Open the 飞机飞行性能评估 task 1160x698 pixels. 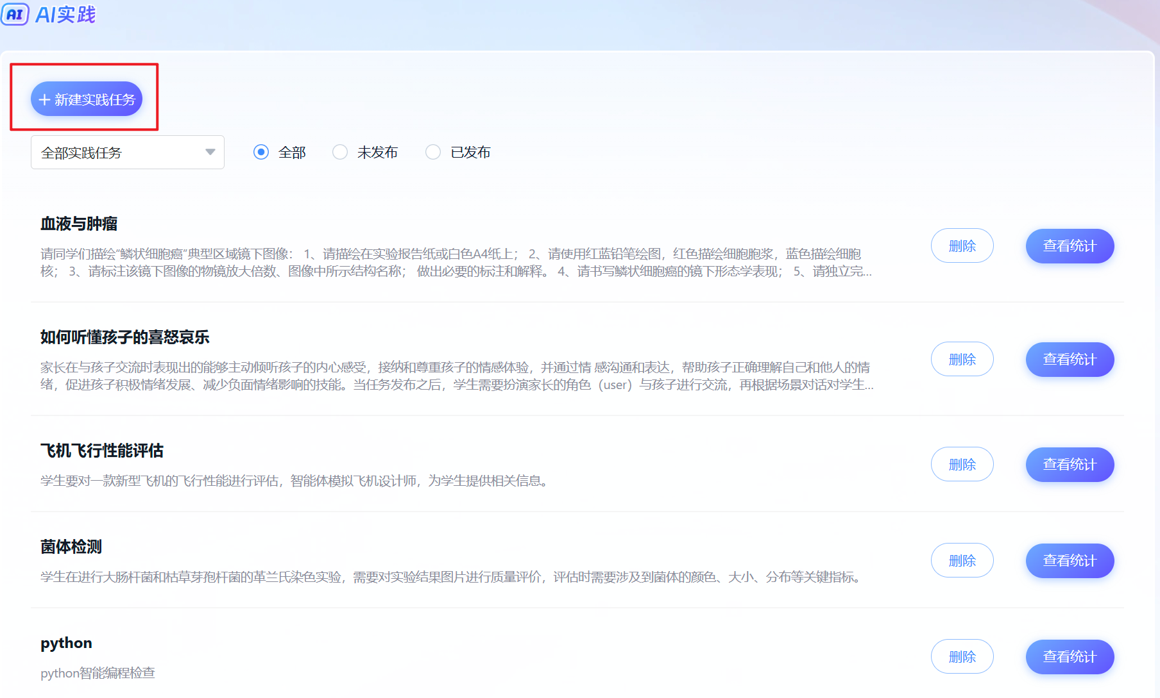click(x=102, y=451)
